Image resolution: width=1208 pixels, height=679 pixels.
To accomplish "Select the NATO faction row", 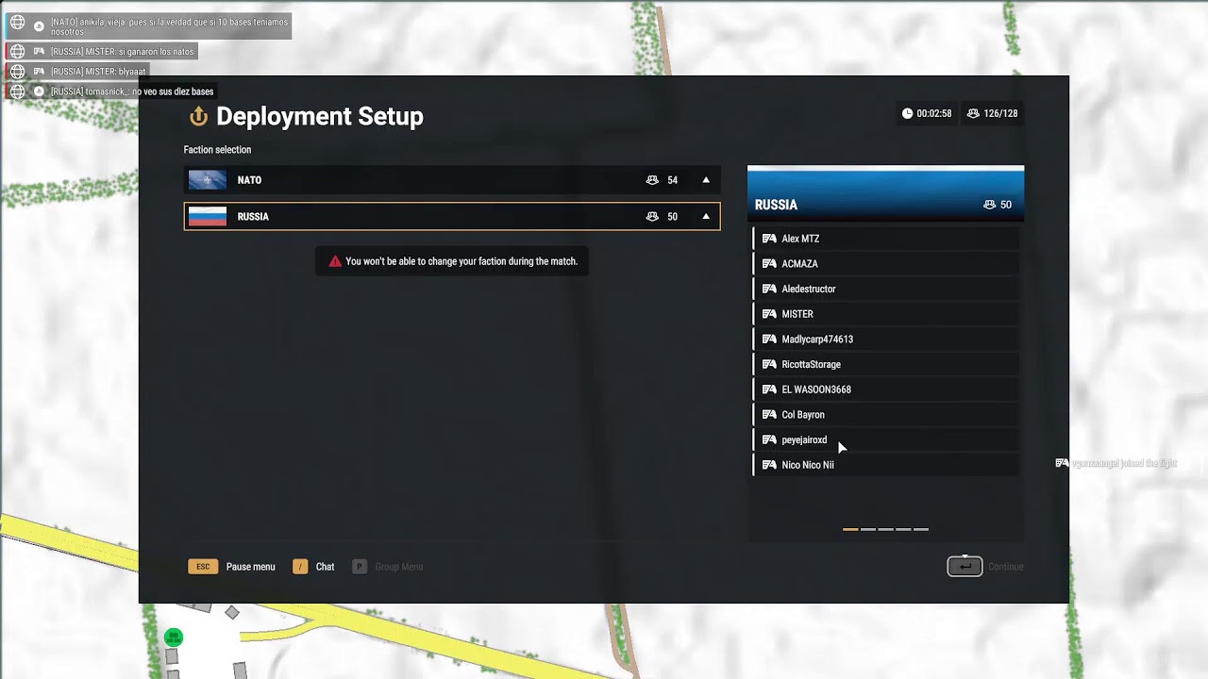I will [452, 180].
